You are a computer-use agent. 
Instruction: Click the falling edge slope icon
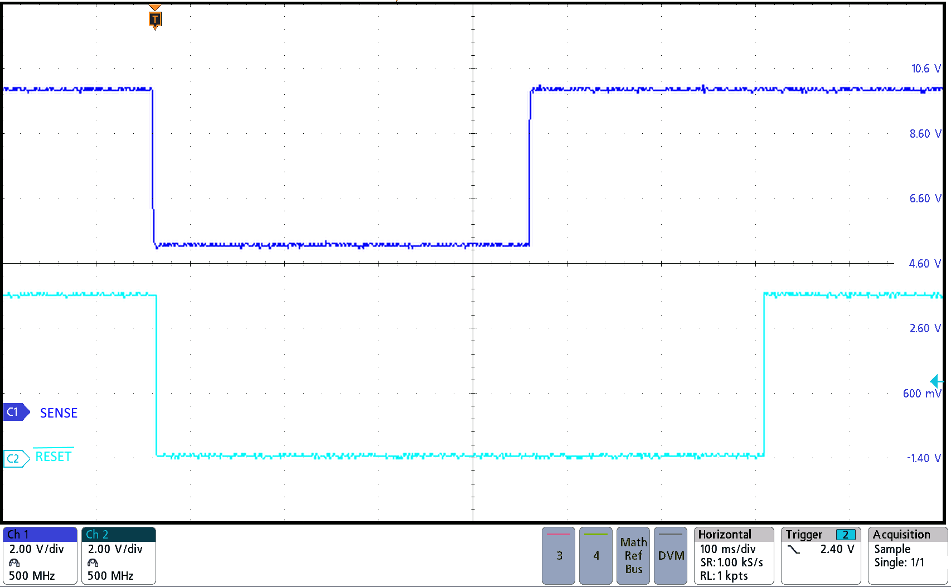pyautogui.click(x=793, y=550)
